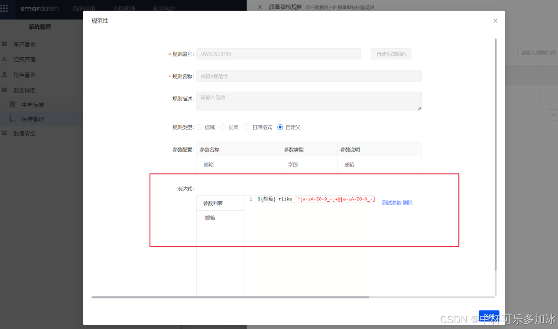Switch to 文档管理 top nav tab
The image size is (558, 329).
coord(124,8)
